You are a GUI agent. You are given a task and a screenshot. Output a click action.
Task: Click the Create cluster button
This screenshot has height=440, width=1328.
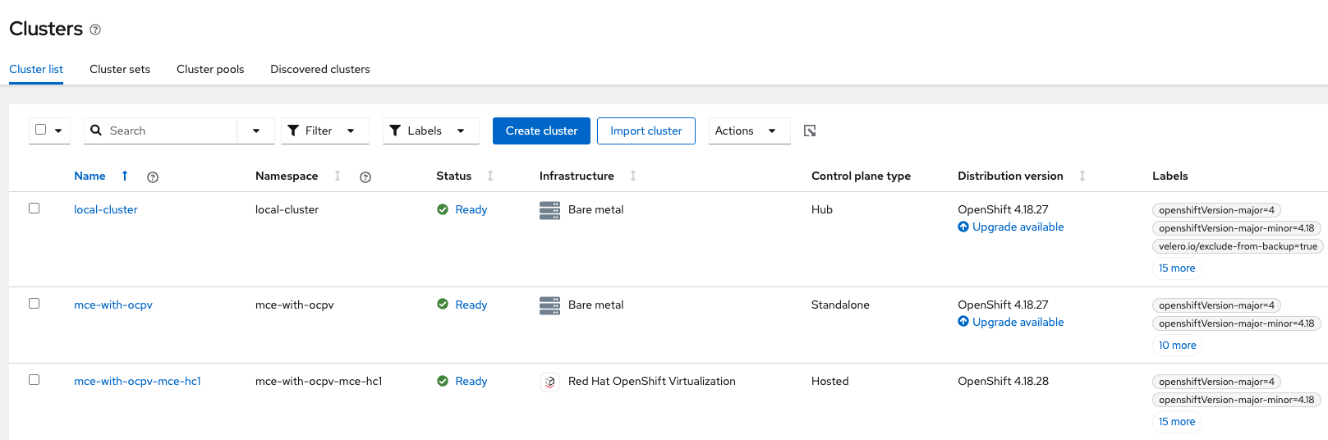[x=541, y=131]
